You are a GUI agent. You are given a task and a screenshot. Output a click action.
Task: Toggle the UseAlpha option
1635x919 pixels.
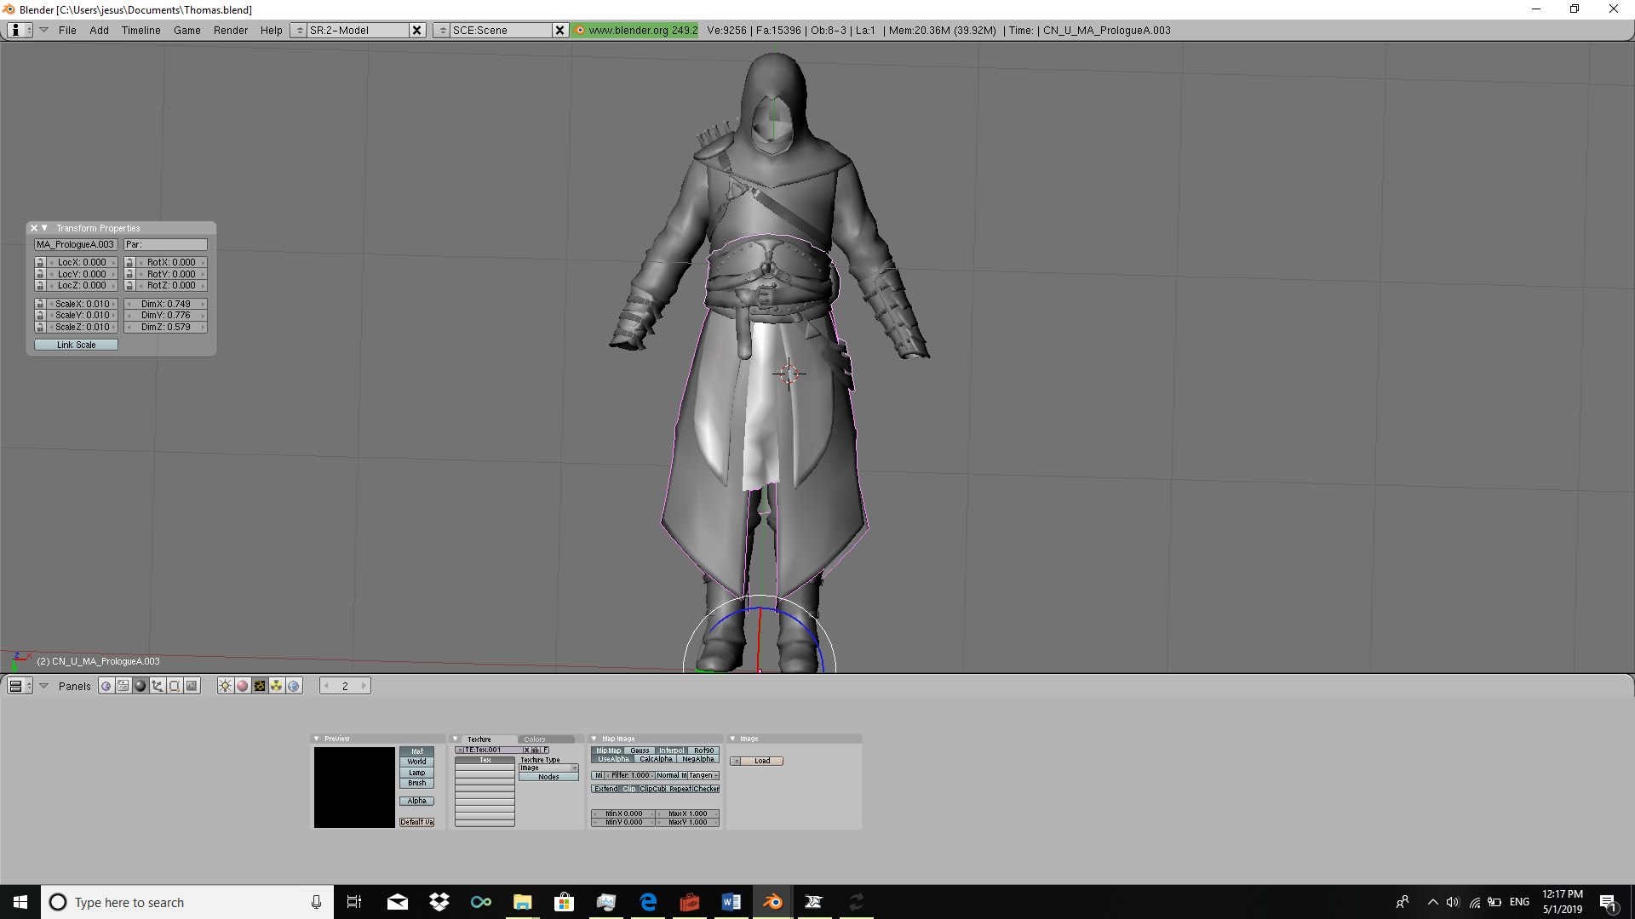click(613, 759)
